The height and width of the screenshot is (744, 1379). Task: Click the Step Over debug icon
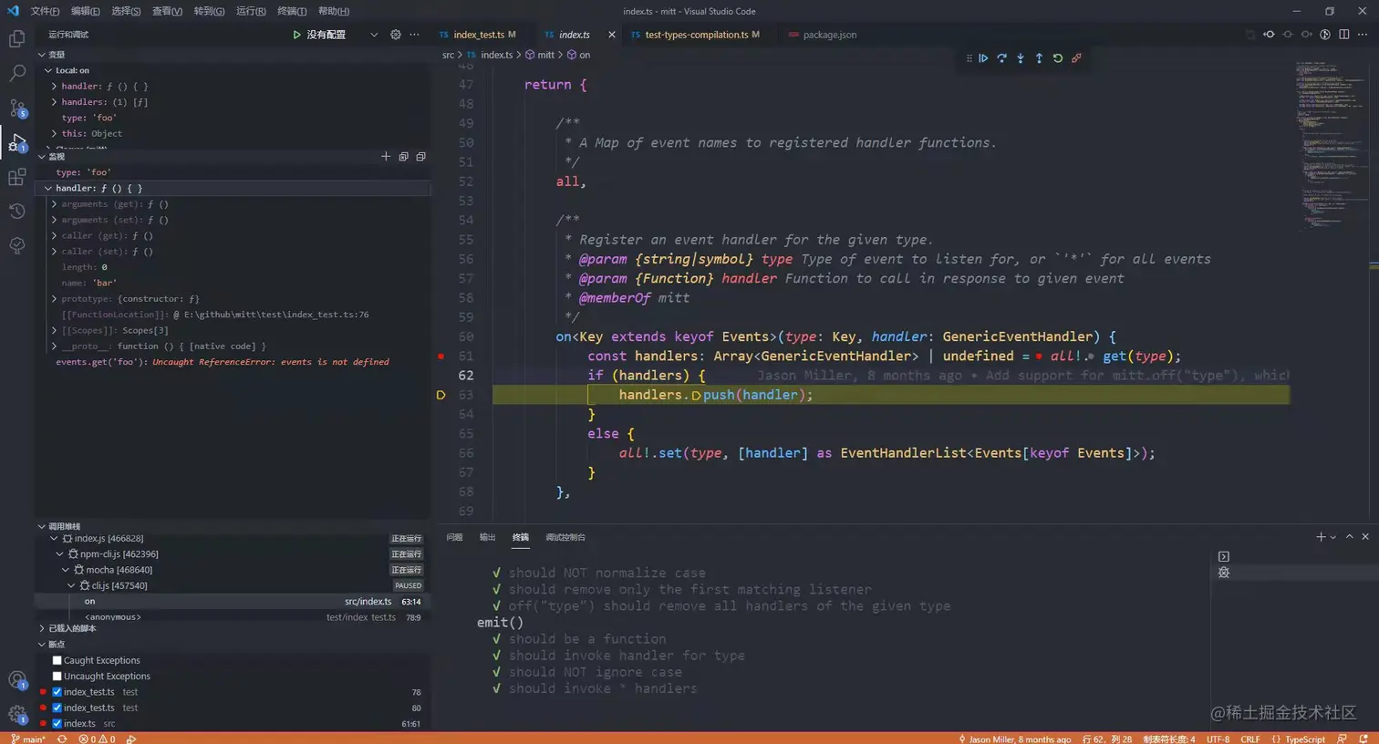tap(1001, 58)
